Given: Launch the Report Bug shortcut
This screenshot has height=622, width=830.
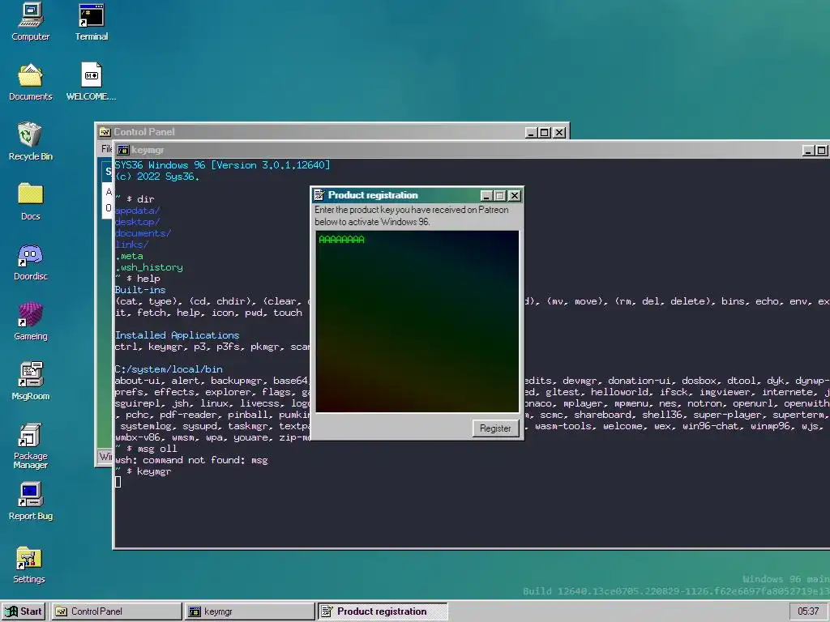Looking at the screenshot, I should (x=30, y=501).
